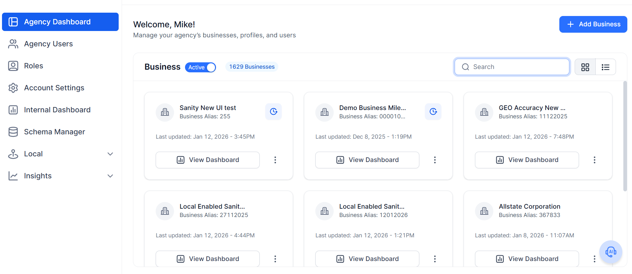Click the Add Business button
The height and width of the screenshot is (274, 632).
593,24
